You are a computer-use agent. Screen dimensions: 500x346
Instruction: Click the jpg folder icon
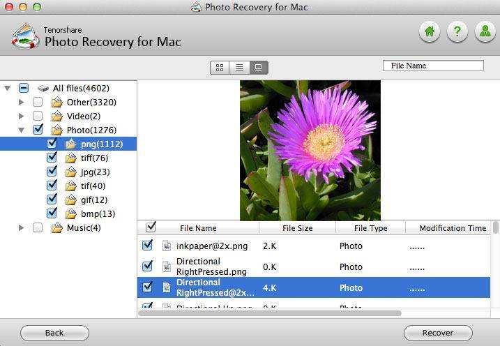(71, 172)
